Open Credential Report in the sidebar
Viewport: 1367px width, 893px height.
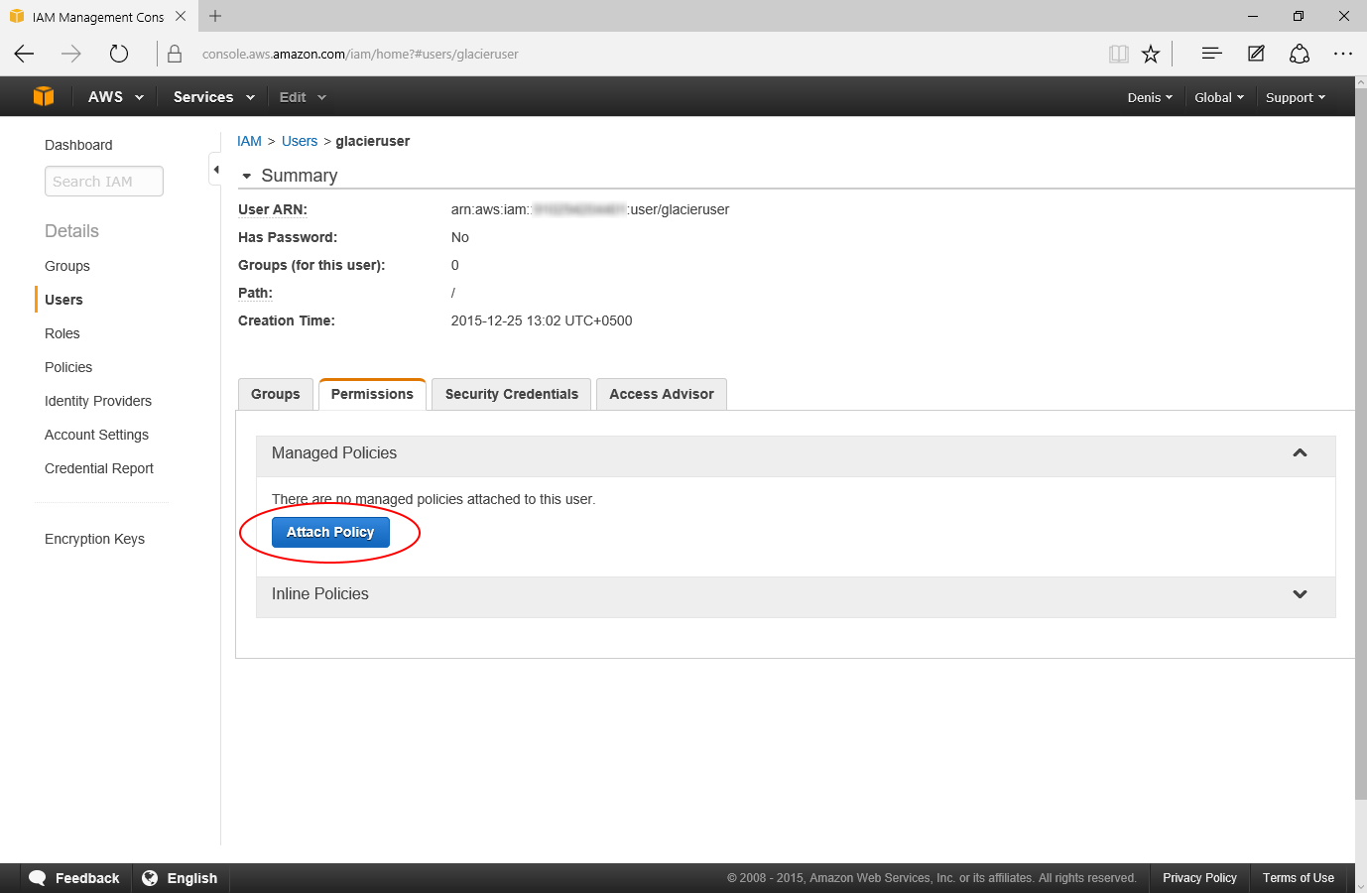[99, 468]
